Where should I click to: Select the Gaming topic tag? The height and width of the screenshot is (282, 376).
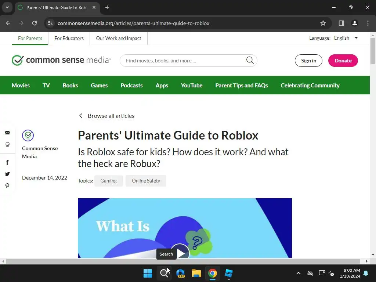pos(109,181)
